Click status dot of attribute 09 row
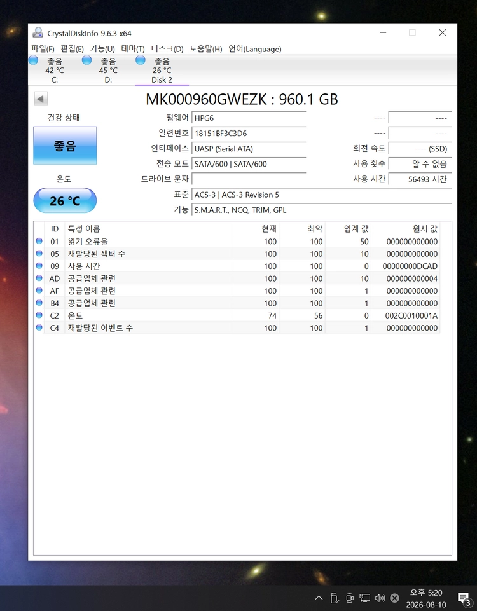Viewport: 477px width, 611px height. point(39,266)
